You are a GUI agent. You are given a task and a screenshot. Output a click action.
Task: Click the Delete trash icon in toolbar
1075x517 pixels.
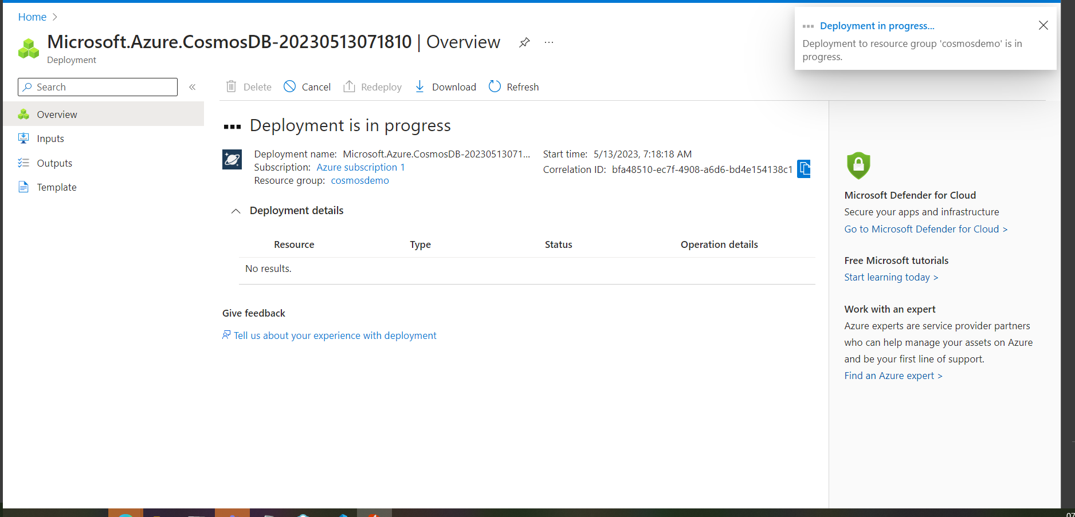tap(231, 86)
